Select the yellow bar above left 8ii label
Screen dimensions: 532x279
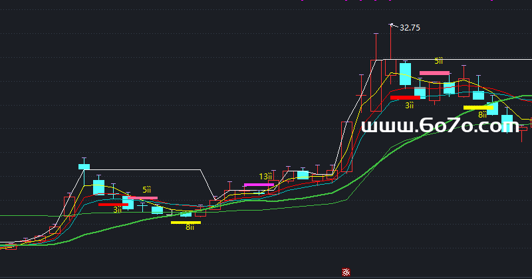(186, 223)
